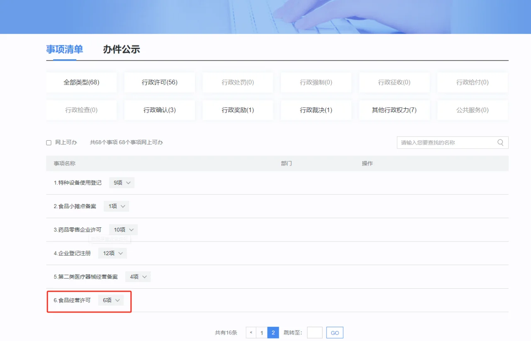Expand 食品经营许可 6项 dropdown
The width and height of the screenshot is (531, 341).
pos(111,300)
